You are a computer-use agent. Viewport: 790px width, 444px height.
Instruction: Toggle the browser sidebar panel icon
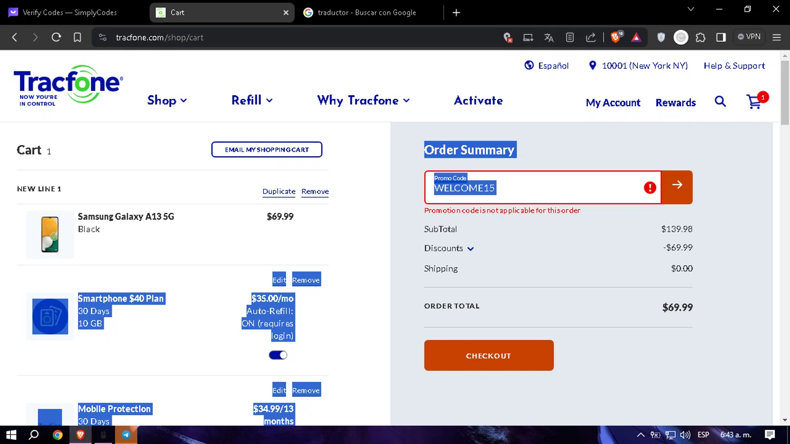(x=721, y=37)
